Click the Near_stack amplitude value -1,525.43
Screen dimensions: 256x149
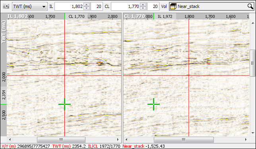tap(155, 146)
